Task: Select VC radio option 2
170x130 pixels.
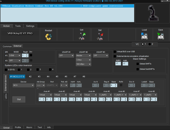Action: (x=150, y=44)
